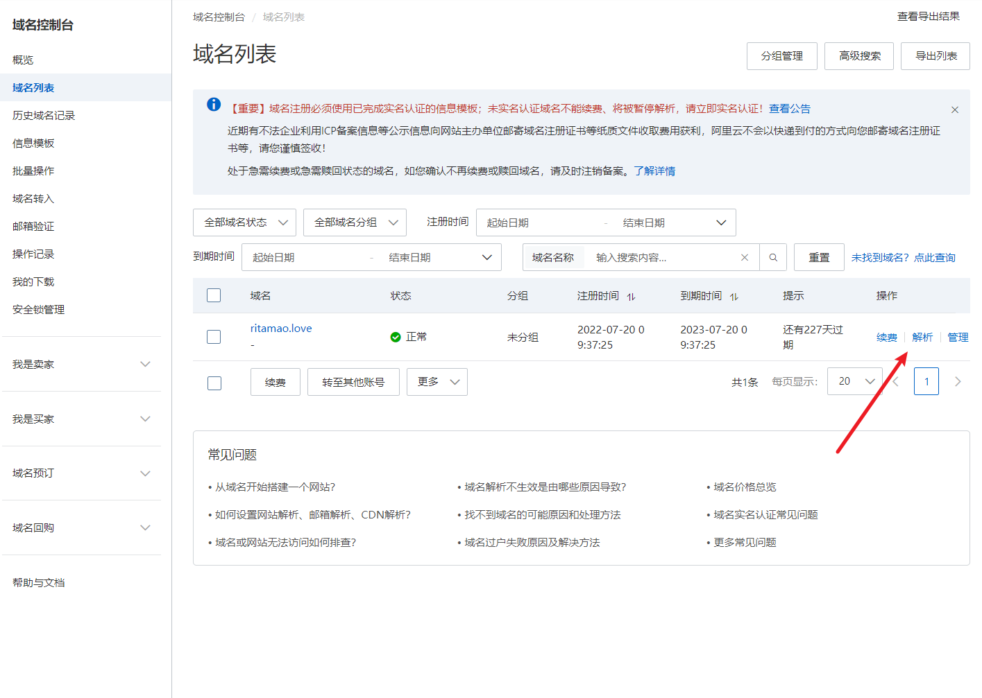The height and width of the screenshot is (698, 982).
Task: Open the 全部域名分组 dropdown
Action: click(x=355, y=223)
